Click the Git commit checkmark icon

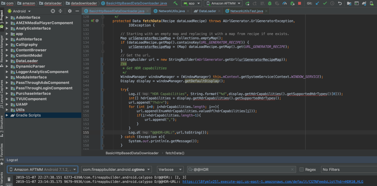tap(325, 3)
